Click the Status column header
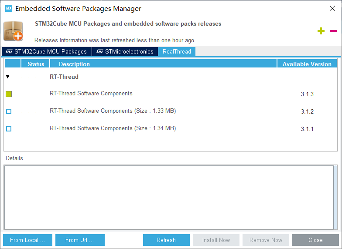 tap(36, 64)
